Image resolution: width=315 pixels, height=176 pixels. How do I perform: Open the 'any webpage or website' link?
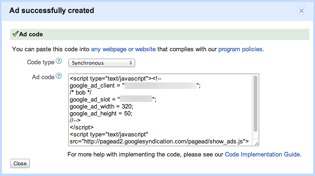coord(123,49)
